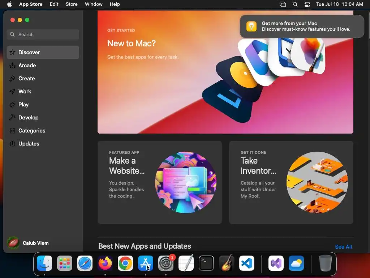Open the New to Mac? banner
370x278 pixels.
coord(225,72)
